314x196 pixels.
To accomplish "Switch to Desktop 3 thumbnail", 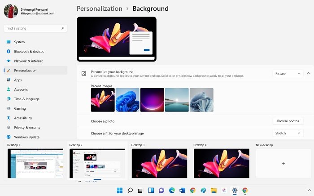I will click(159, 163).
